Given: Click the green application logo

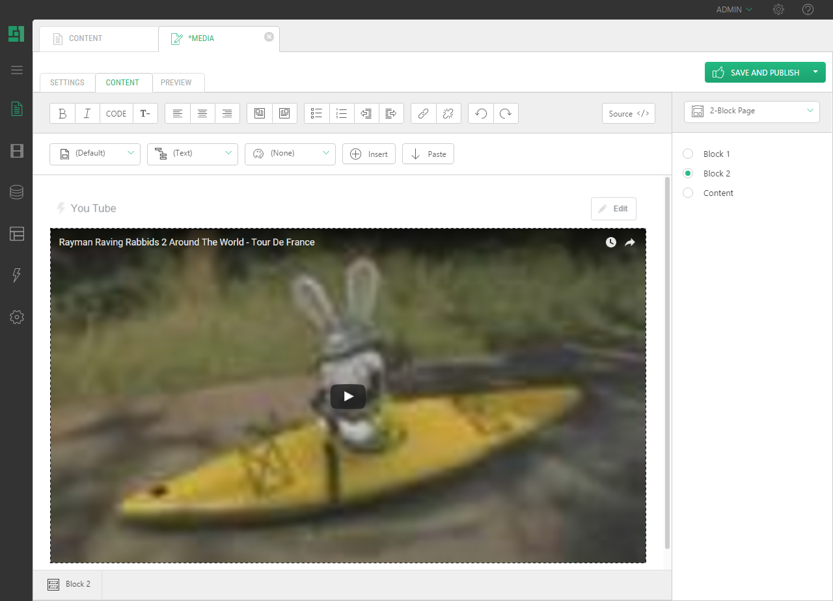Looking at the screenshot, I should tap(16, 34).
